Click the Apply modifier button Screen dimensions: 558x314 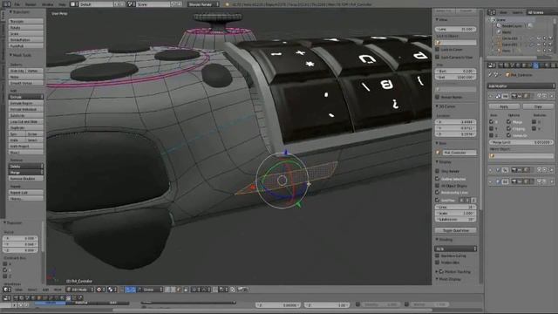504,106
